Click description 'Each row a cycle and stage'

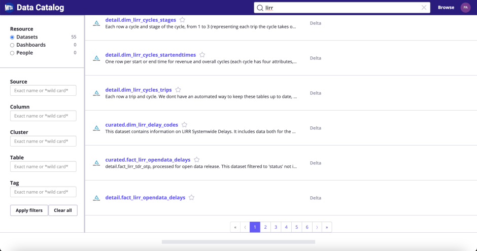(x=200, y=27)
